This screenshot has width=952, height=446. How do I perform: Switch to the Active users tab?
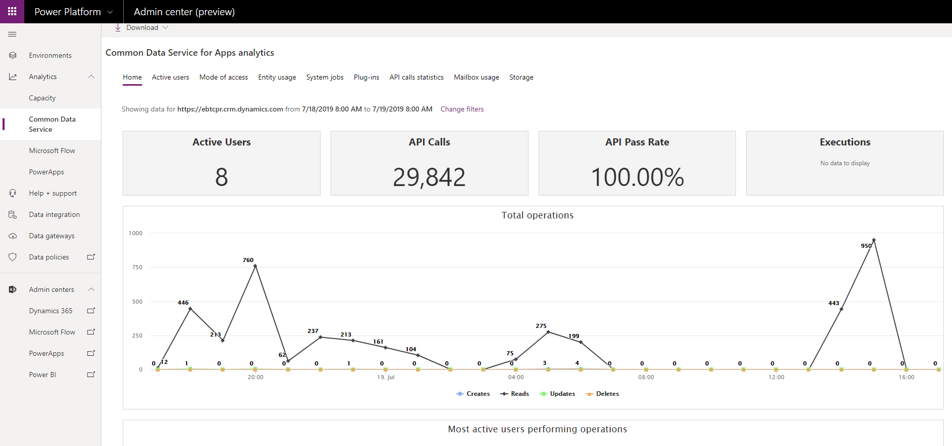point(170,77)
